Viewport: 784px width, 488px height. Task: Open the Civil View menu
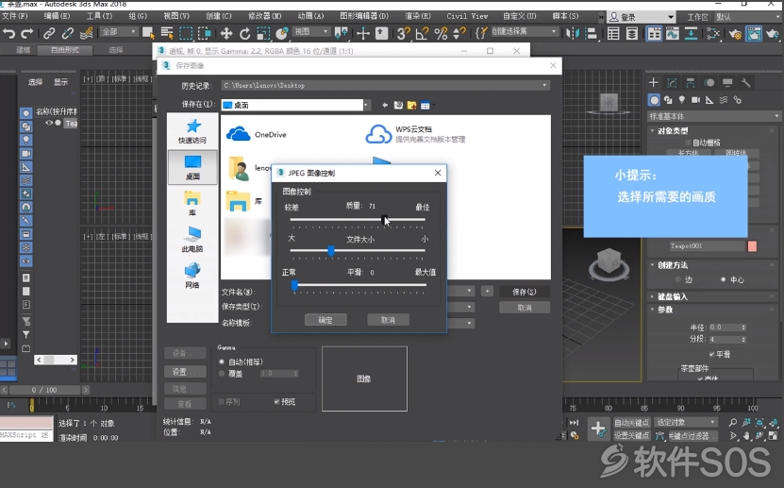pos(467,16)
